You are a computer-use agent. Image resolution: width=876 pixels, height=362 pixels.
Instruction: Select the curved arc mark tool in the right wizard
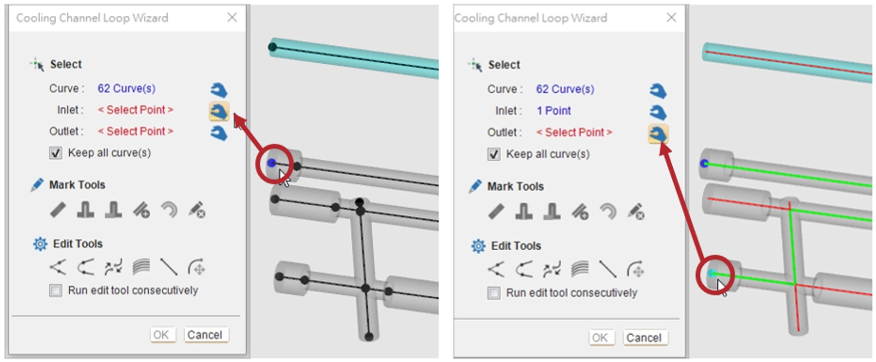tap(607, 212)
